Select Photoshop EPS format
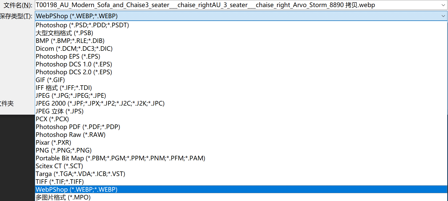 point(68,56)
